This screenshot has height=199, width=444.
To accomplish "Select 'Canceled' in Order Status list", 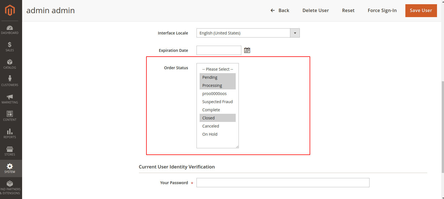I will coord(218,126).
